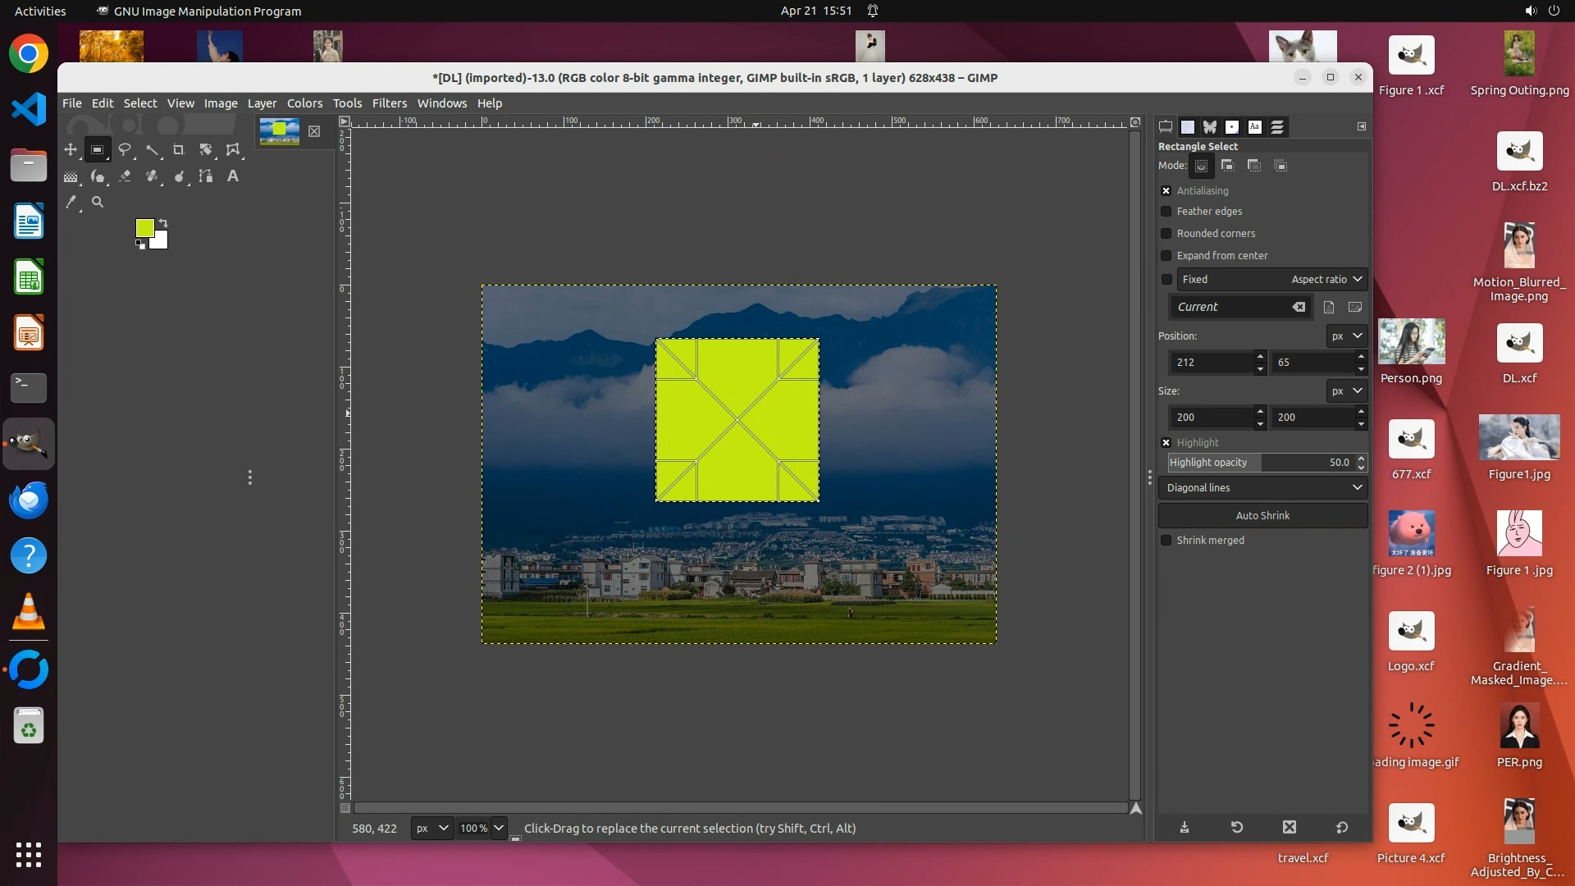Toggle Expand from center checkbox
This screenshot has width=1575, height=886.
[x=1166, y=256]
